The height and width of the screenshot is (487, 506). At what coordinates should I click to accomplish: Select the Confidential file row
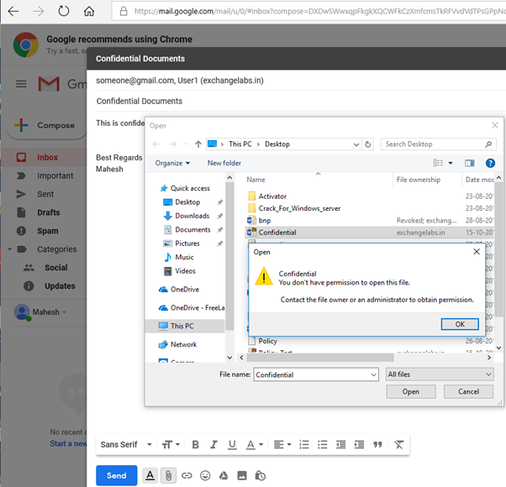click(x=370, y=233)
